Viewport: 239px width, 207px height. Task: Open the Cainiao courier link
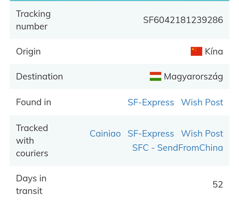[x=105, y=133]
